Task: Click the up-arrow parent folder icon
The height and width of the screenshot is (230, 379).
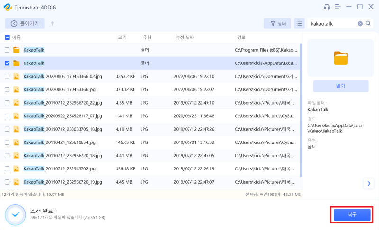Action: point(52,23)
